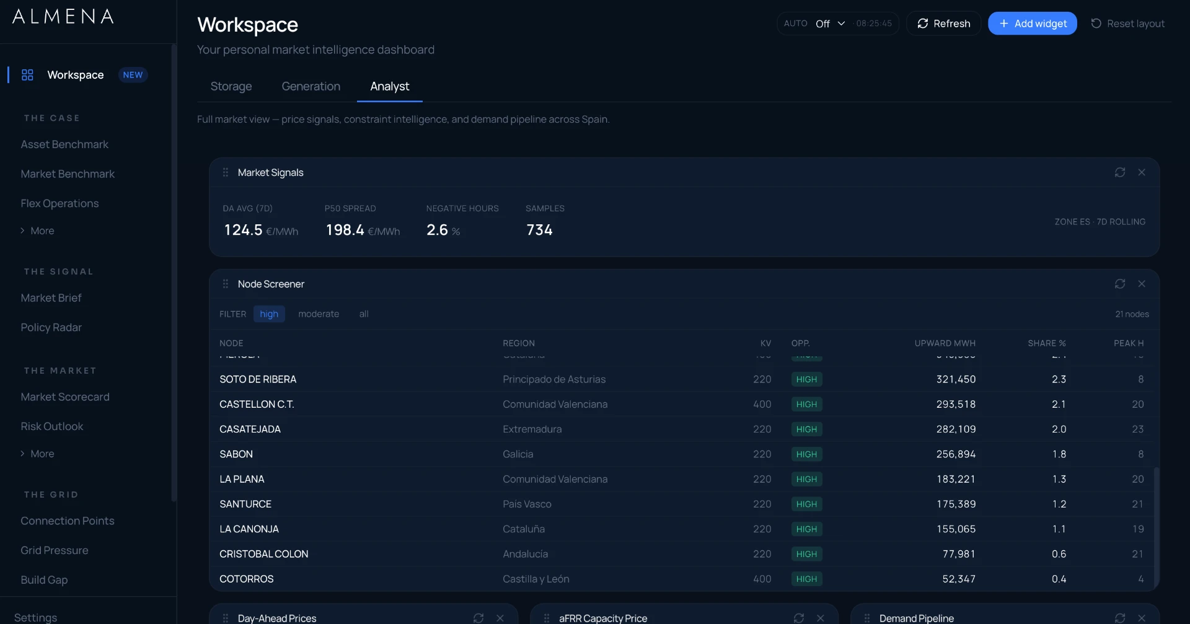Click the Node Screener drag handle icon

pyautogui.click(x=226, y=284)
